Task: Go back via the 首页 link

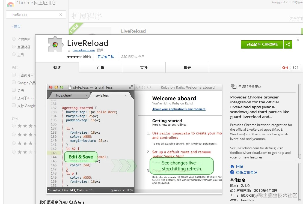Action: pos(16,26)
